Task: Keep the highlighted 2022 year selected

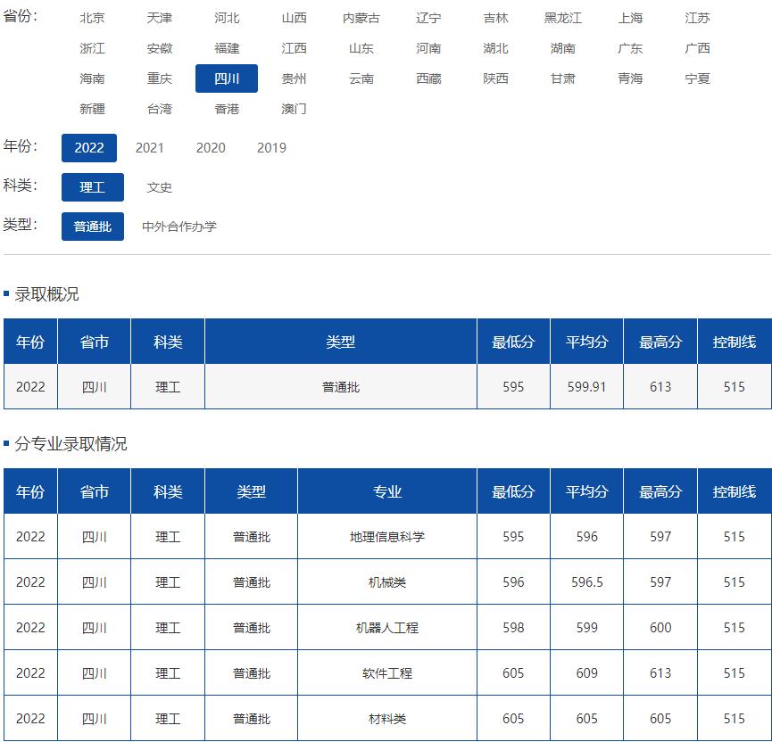Action: point(88,148)
